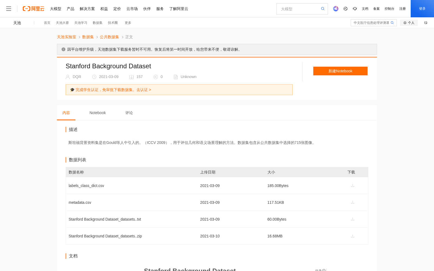Click metadata.csv file name
Image resolution: width=434 pixels, height=271 pixels.
pyautogui.click(x=80, y=202)
